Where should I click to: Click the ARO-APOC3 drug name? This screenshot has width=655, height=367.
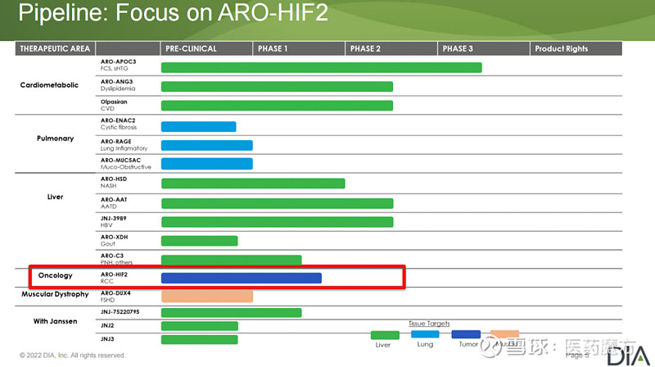click(x=118, y=61)
